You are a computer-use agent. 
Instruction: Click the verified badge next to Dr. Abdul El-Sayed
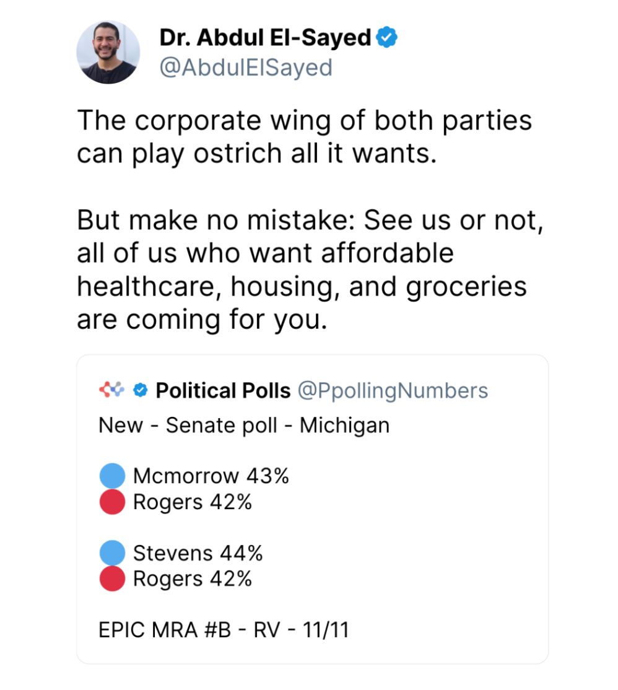pos(385,37)
